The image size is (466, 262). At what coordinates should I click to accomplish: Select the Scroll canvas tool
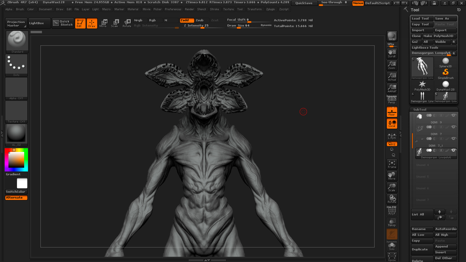392,54
